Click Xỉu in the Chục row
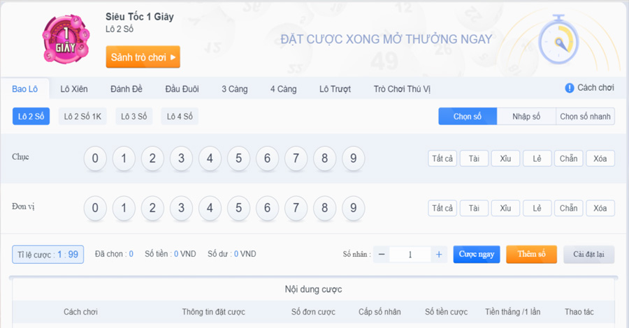629x328 pixels. click(x=505, y=158)
